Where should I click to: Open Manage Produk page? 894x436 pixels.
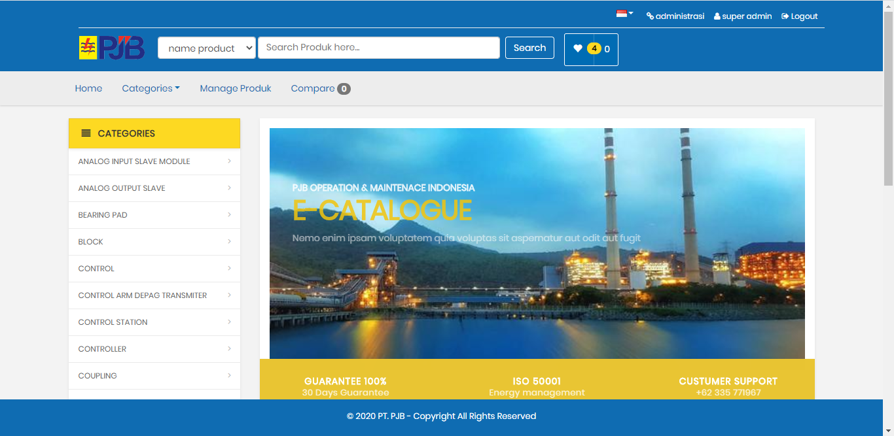click(x=236, y=88)
